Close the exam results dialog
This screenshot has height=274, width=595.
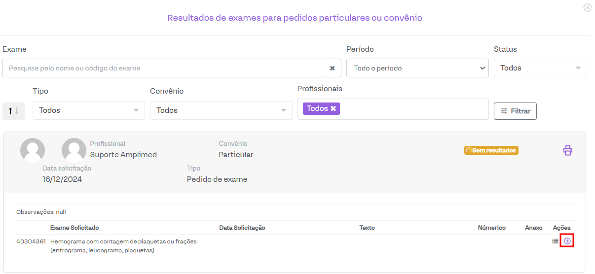pos(587,7)
